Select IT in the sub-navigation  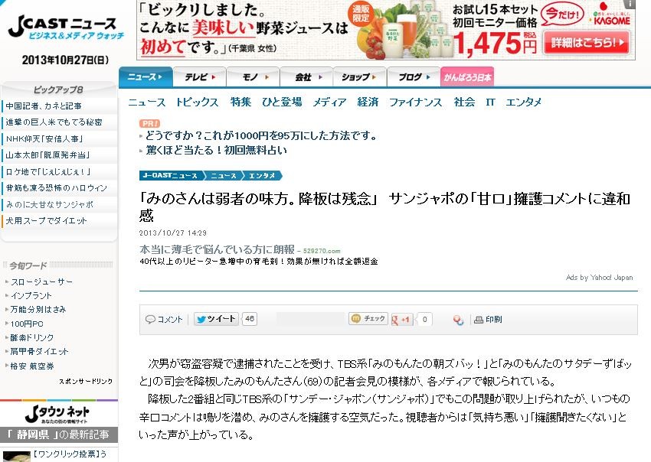pyautogui.click(x=490, y=102)
